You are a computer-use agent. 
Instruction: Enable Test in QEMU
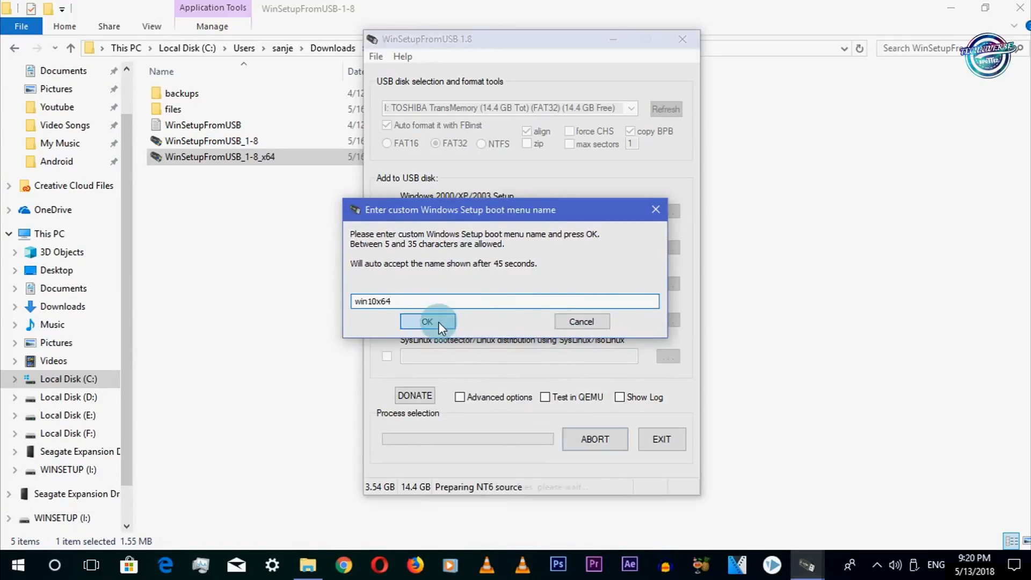pos(545,397)
